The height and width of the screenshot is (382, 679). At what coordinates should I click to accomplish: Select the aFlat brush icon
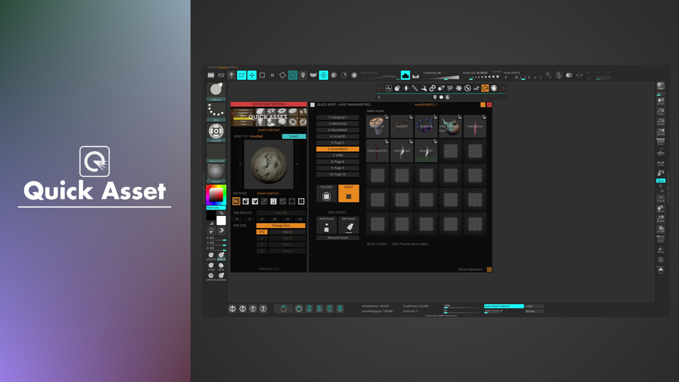click(221, 266)
